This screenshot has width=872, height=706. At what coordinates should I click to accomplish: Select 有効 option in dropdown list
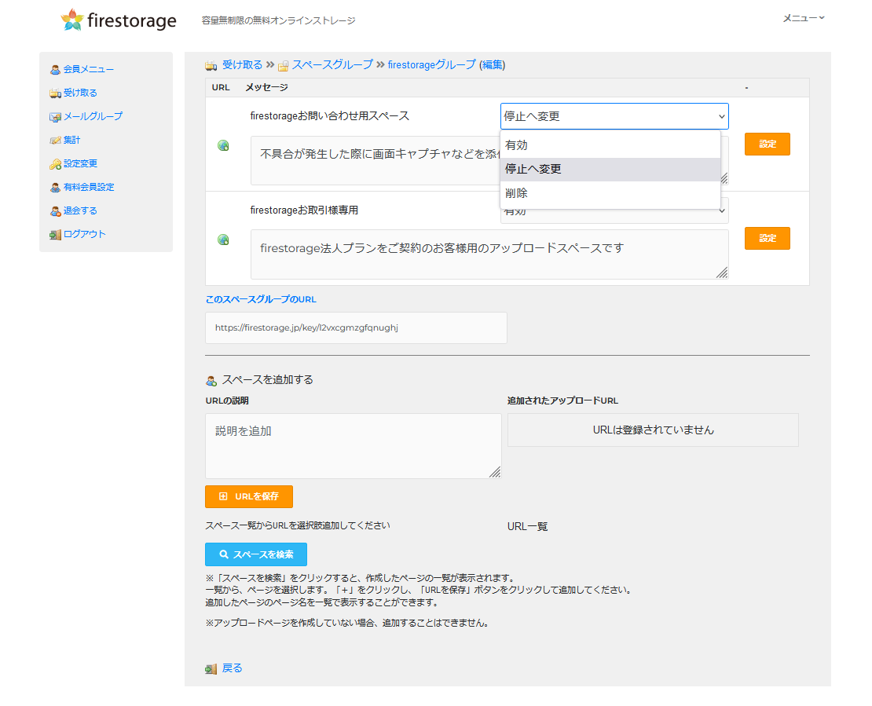(x=610, y=145)
